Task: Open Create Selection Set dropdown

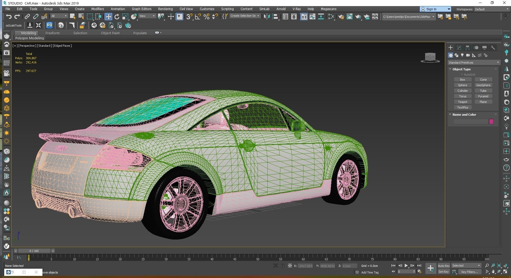Action: point(245,16)
